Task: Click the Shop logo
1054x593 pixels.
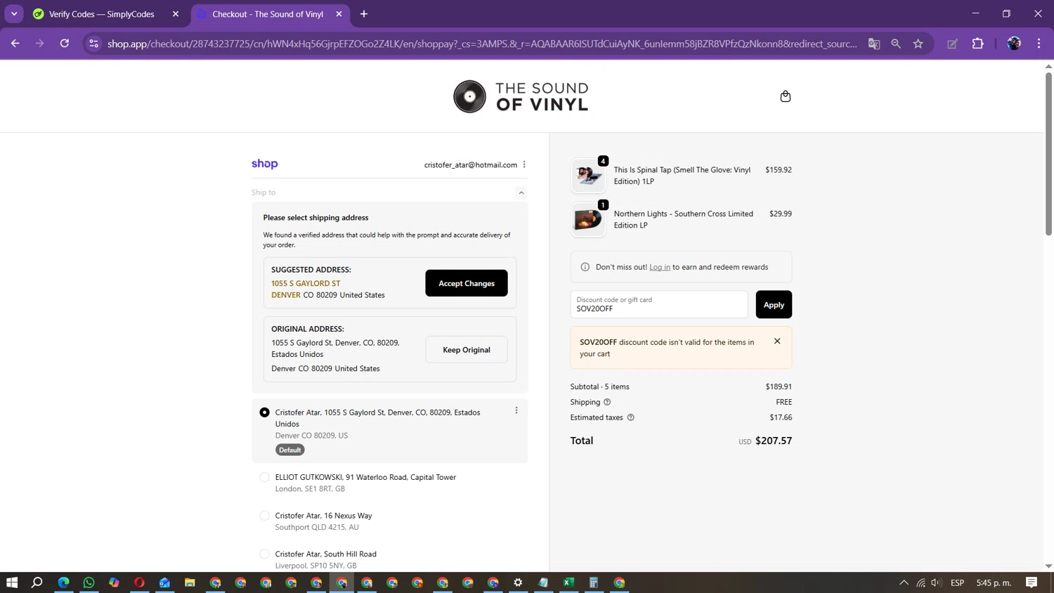Action: [265, 164]
